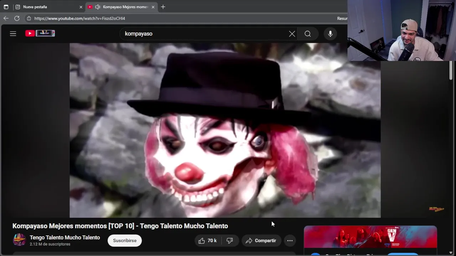Open the video title Kompayaso Mejores momentos

coord(120,226)
